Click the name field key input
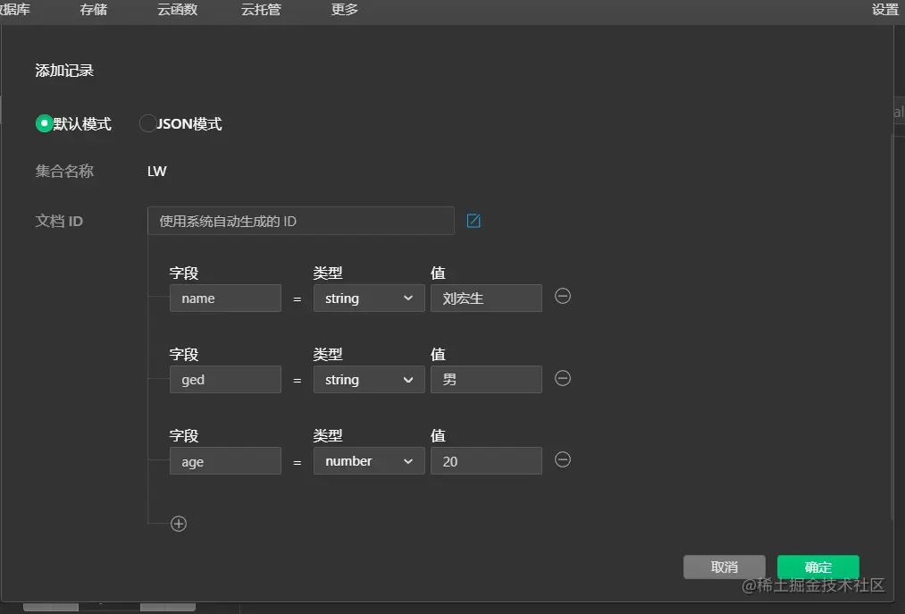The image size is (905, 614). coord(226,298)
